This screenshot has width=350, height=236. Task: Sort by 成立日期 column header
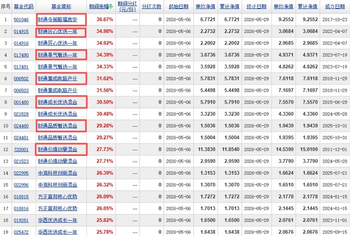(x=335, y=7)
